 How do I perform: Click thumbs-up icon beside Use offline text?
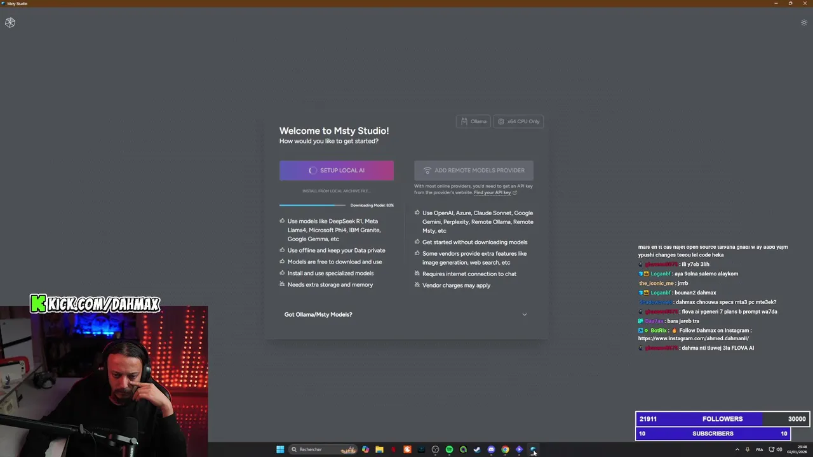(x=282, y=250)
